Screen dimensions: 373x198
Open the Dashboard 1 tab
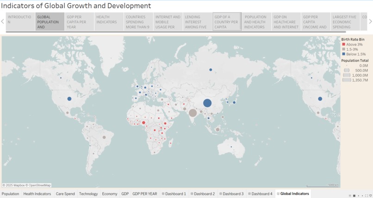pyautogui.click(x=174, y=194)
